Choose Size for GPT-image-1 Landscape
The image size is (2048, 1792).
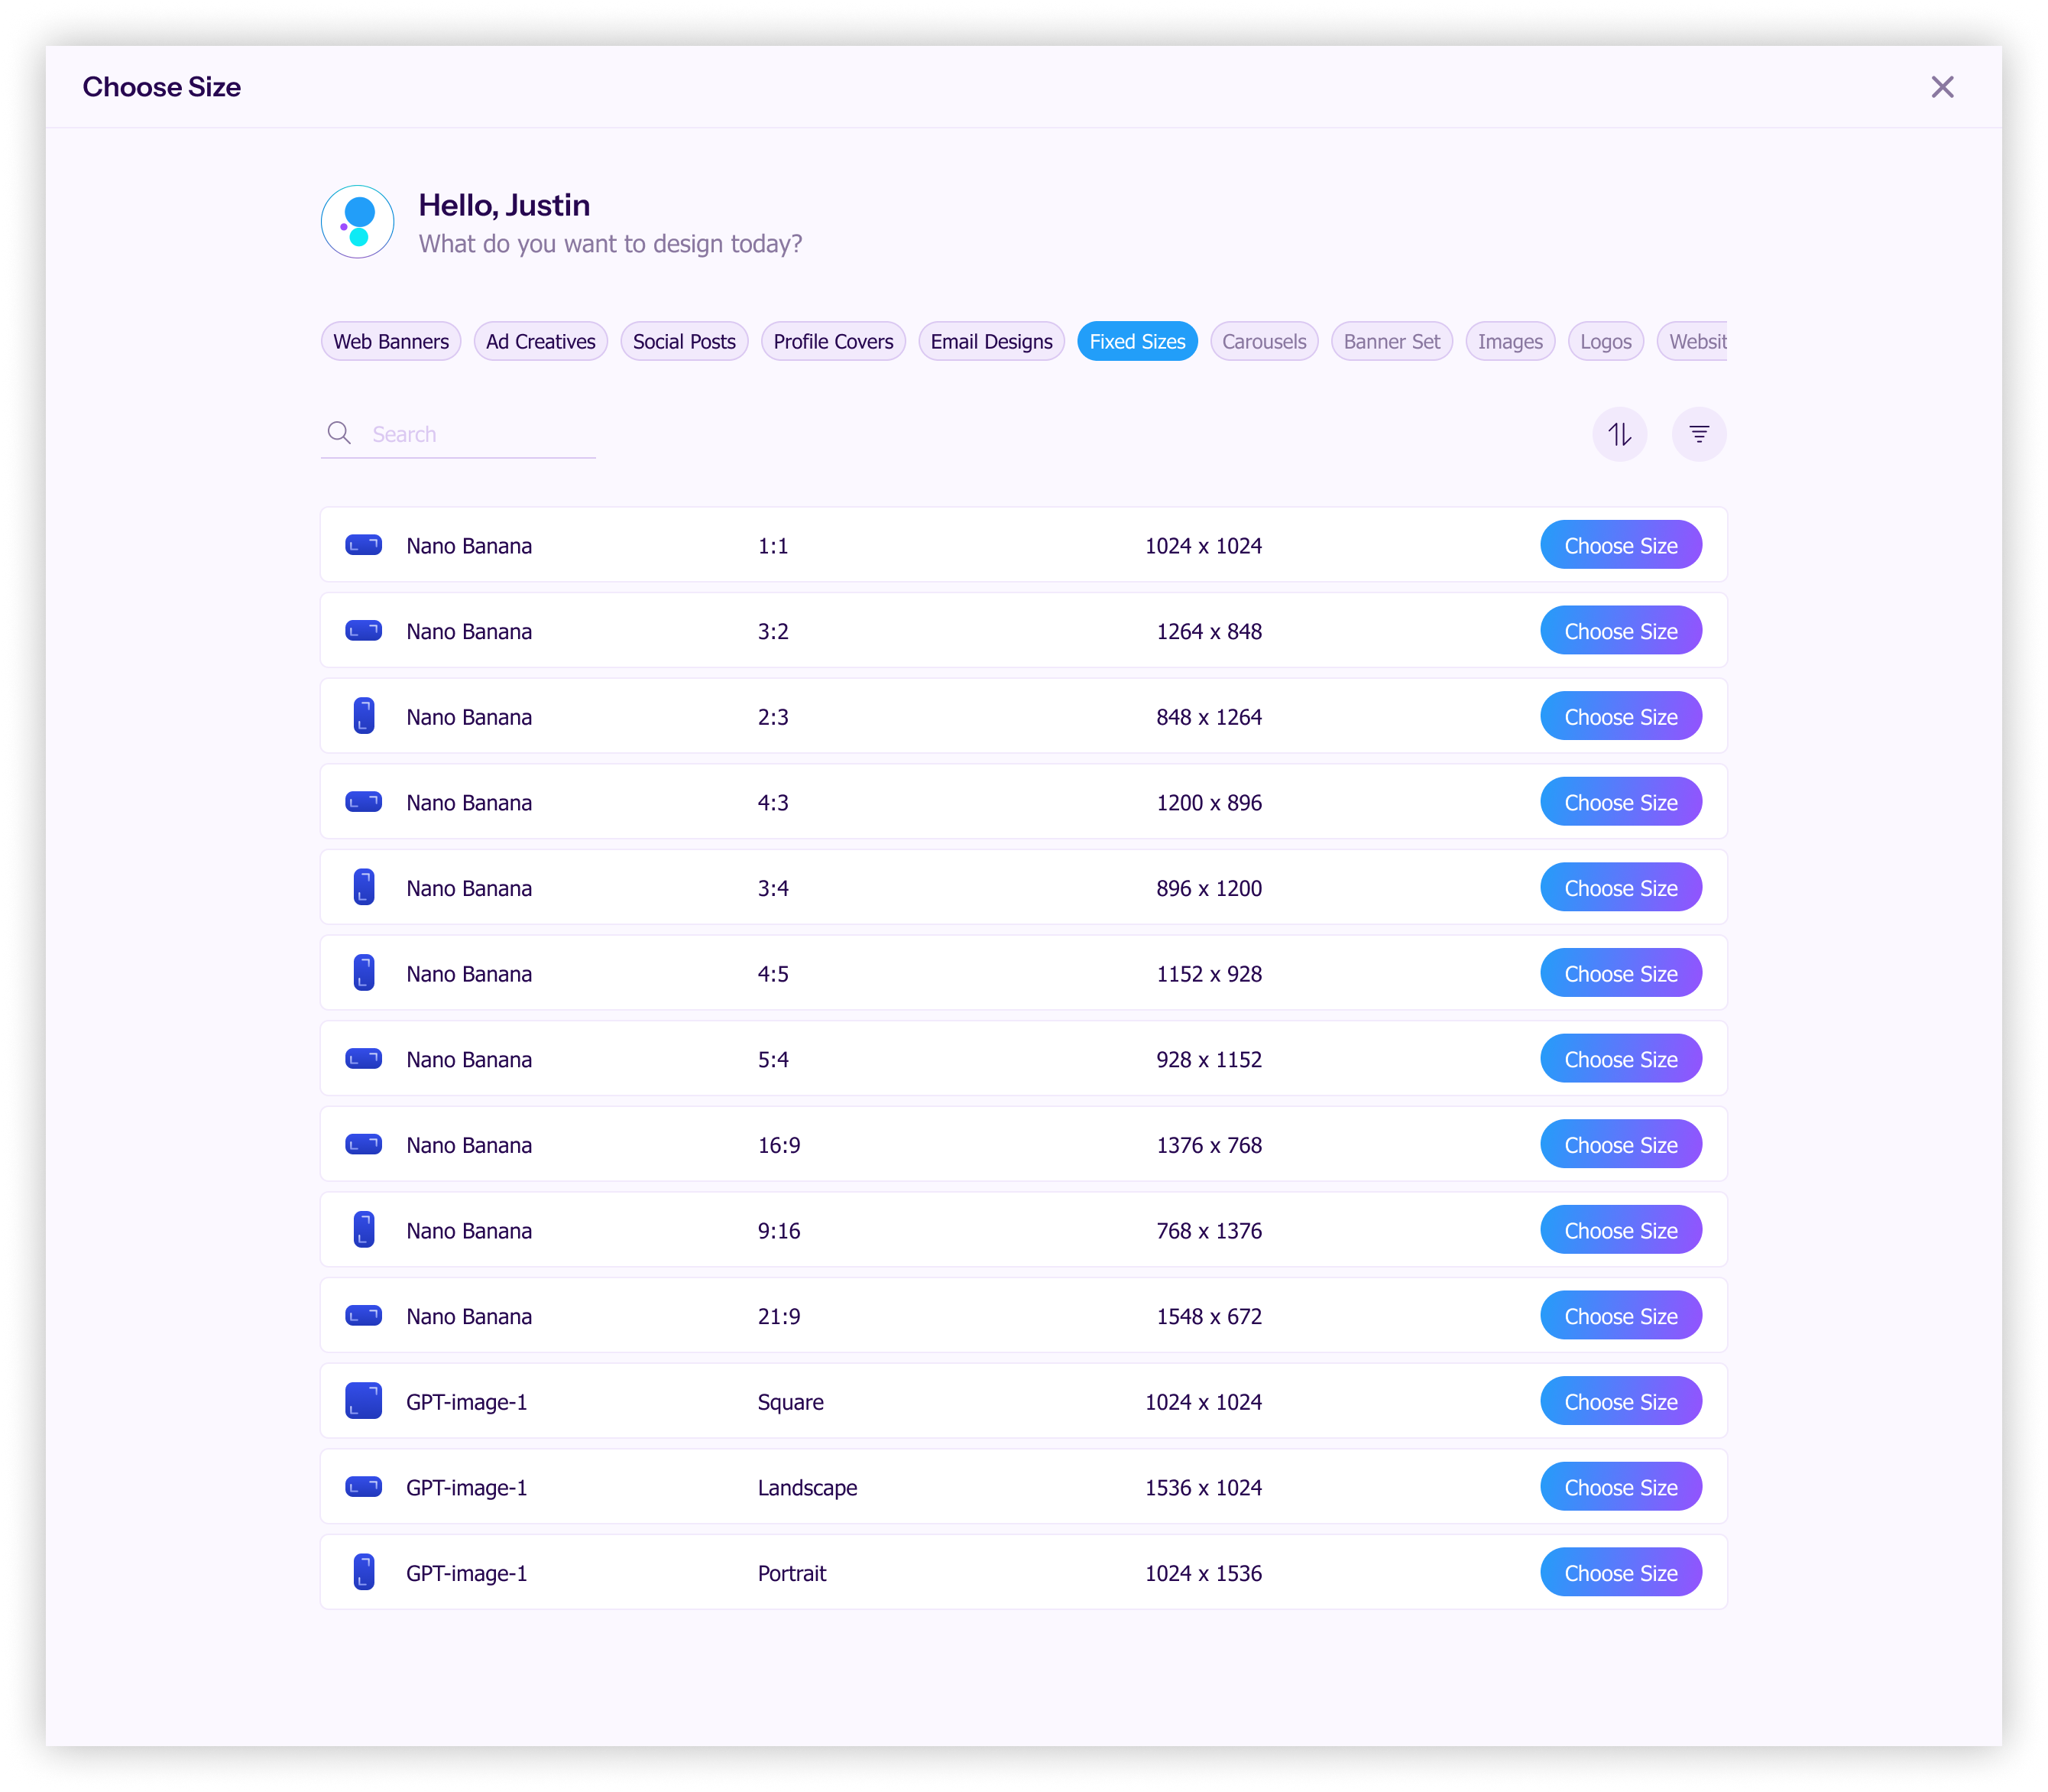tap(1622, 1487)
